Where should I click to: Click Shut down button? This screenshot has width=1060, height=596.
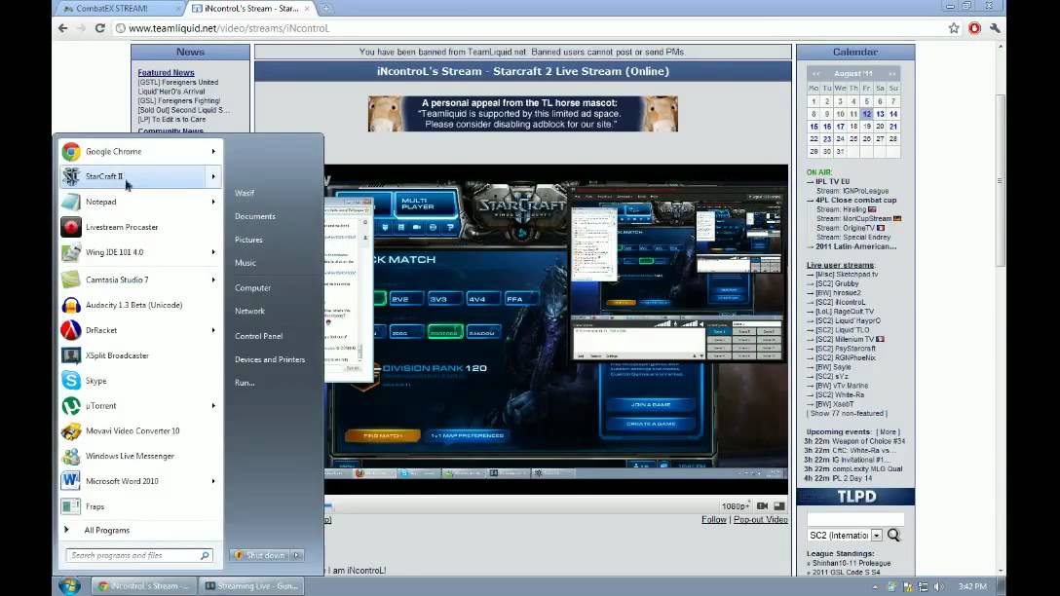(x=259, y=555)
